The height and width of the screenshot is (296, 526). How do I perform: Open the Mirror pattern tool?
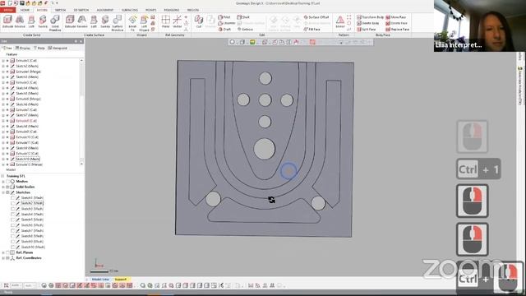click(x=339, y=22)
